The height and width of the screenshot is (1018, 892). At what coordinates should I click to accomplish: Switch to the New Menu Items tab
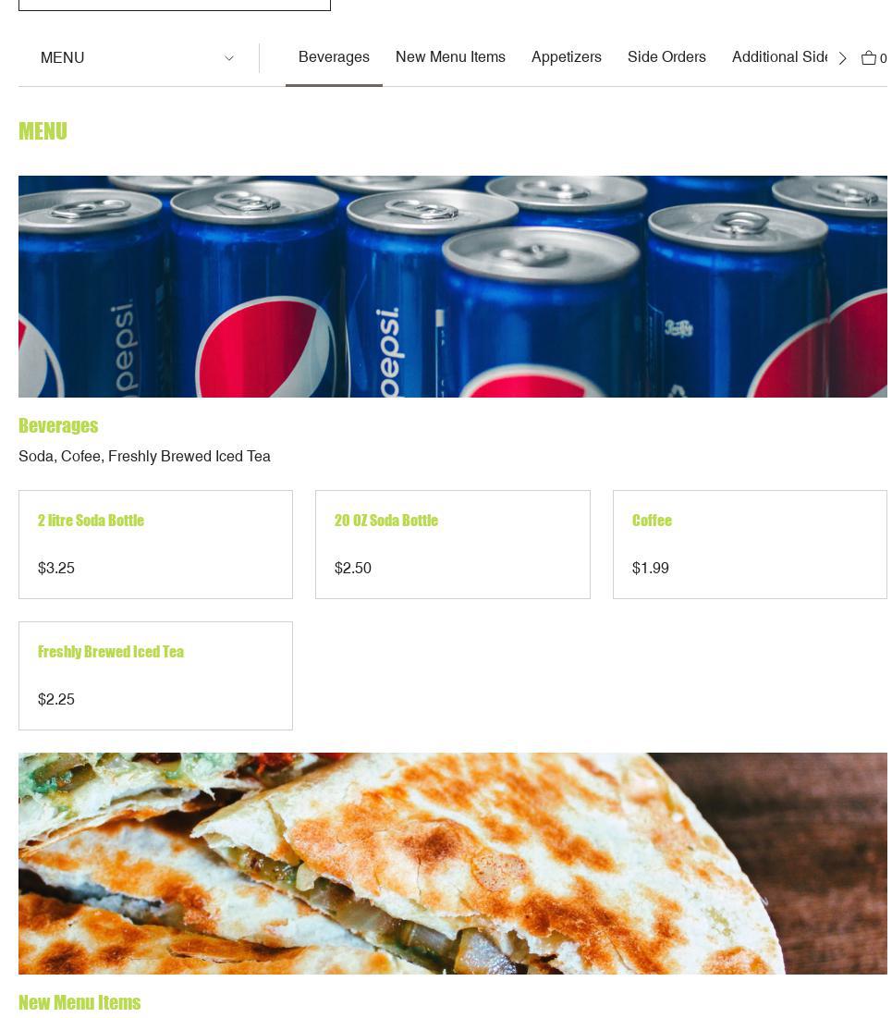pyautogui.click(x=450, y=57)
